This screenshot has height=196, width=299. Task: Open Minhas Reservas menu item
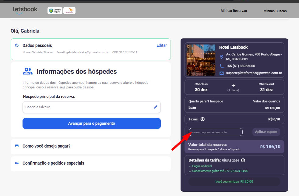coord(234,11)
